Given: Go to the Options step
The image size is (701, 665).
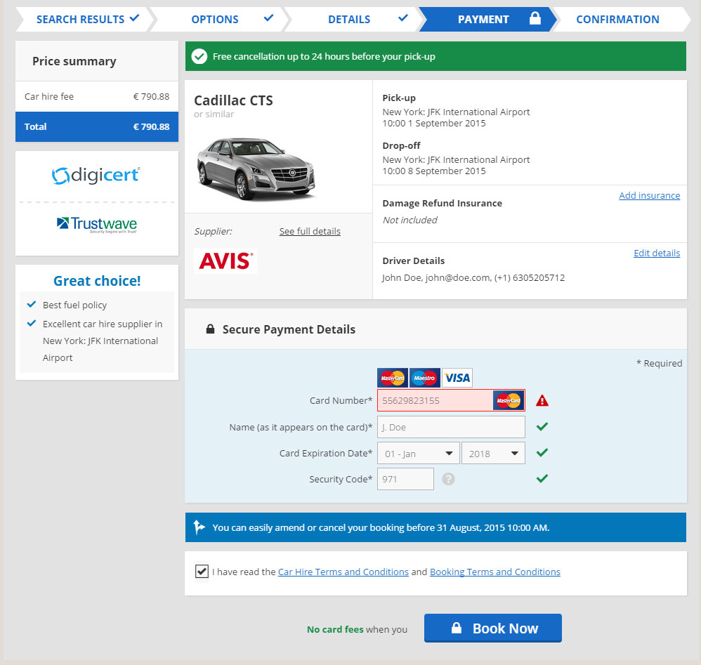Looking at the screenshot, I should pos(219,19).
